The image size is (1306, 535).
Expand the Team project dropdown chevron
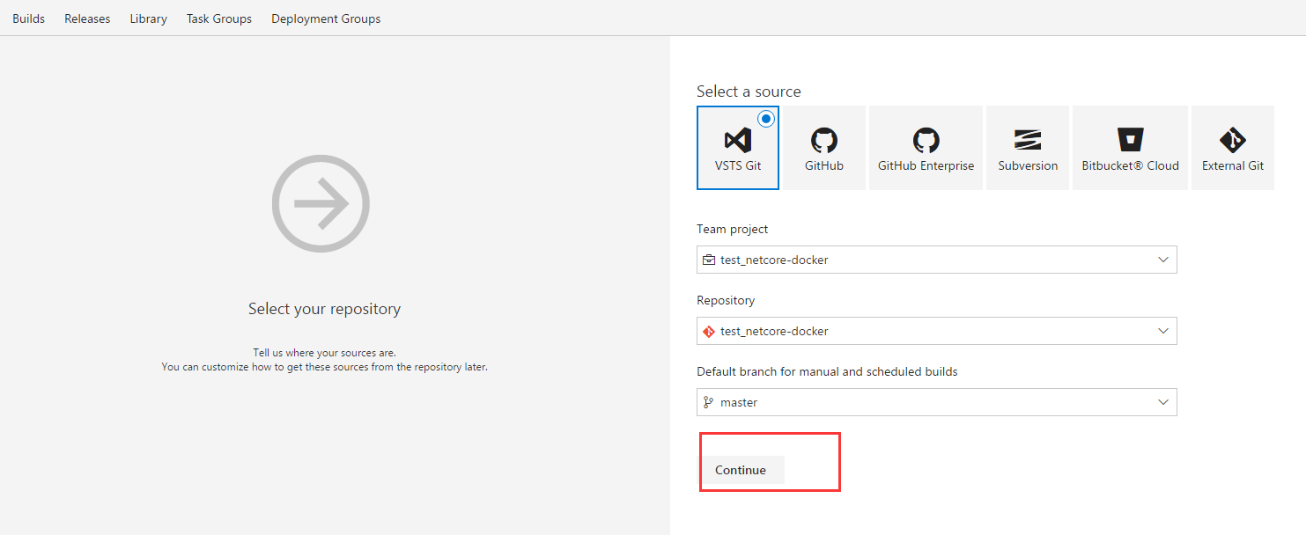[x=1163, y=260]
